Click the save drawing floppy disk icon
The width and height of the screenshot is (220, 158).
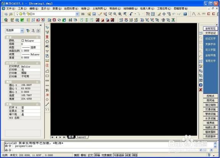(94, 14)
